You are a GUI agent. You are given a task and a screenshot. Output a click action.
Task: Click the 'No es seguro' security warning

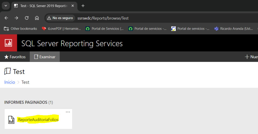pyautogui.click(x=60, y=18)
